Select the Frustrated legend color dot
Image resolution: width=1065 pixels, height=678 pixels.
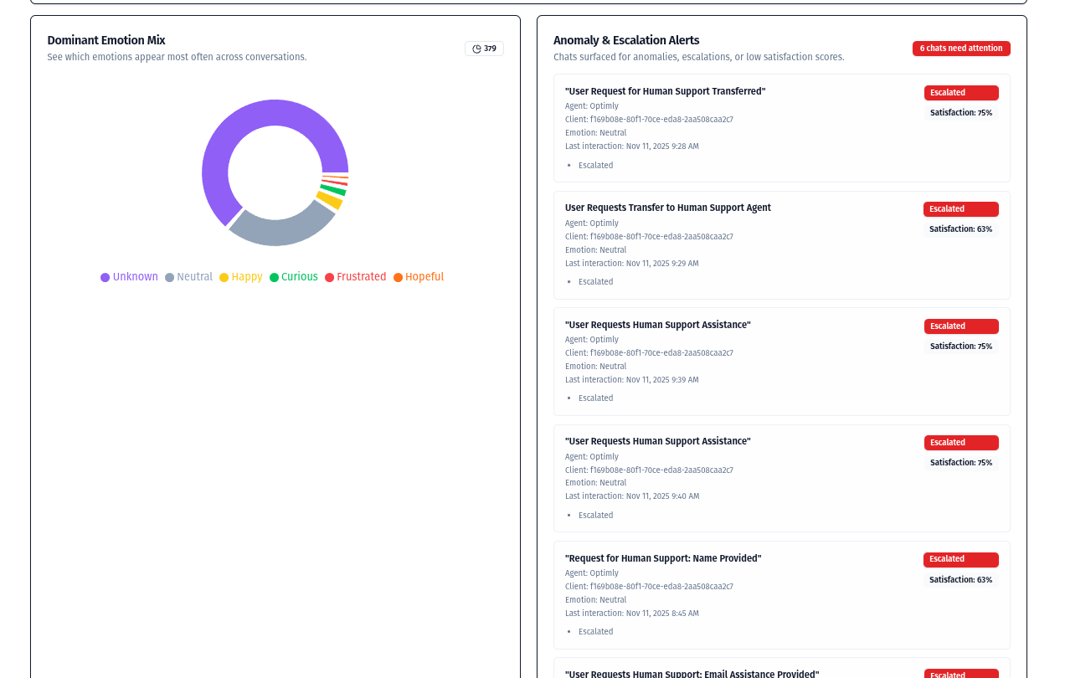click(x=327, y=277)
